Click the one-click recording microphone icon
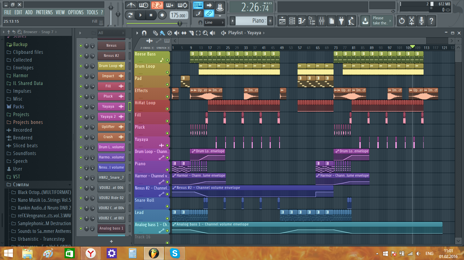The image size is (464, 260). (422, 21)
